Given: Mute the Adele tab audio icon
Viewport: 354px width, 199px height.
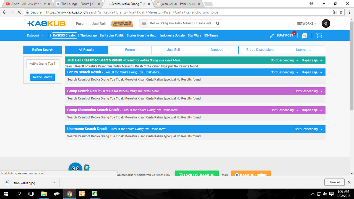Looking at the screenshot, I should [x=45, y=4].
